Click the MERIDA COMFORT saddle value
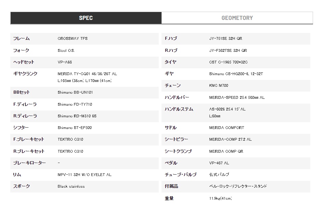The width and height of the screenshot is (324, 211). (x=227, y=128)
